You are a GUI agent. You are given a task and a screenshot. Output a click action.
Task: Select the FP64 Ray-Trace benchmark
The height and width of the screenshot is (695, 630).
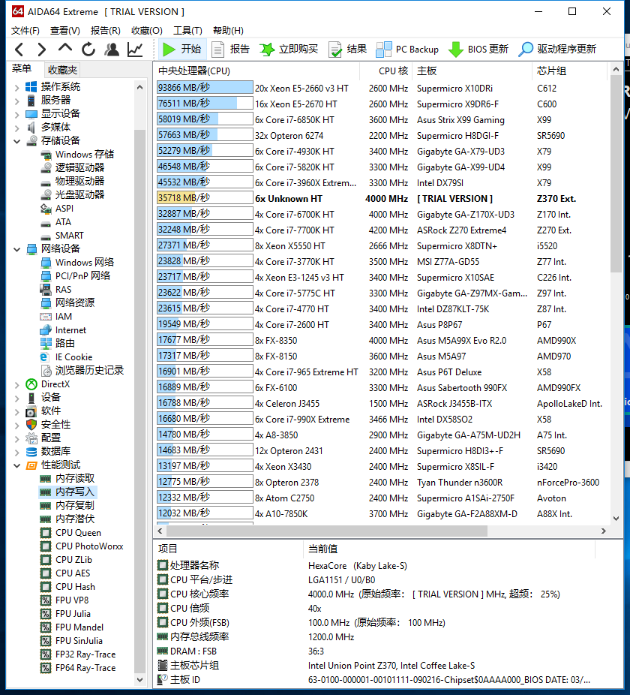(x=85, y=667)
